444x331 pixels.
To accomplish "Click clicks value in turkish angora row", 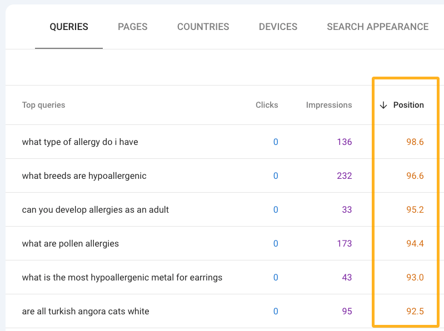I will coord(276,311).
